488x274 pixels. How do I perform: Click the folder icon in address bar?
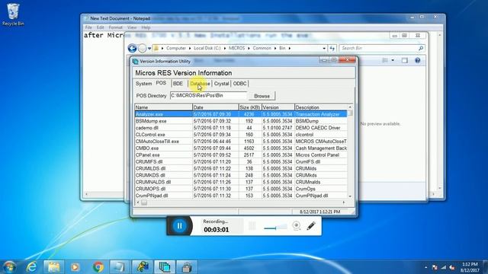[x=156, y=48]
